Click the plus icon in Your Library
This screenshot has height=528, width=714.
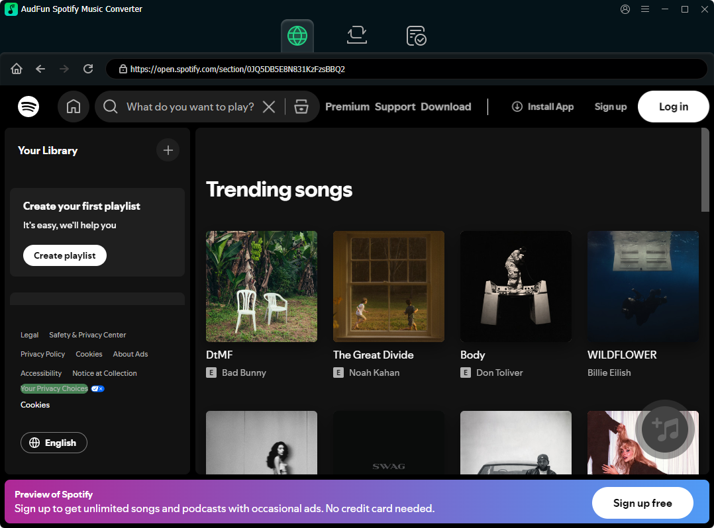click(x=168, y=150)
